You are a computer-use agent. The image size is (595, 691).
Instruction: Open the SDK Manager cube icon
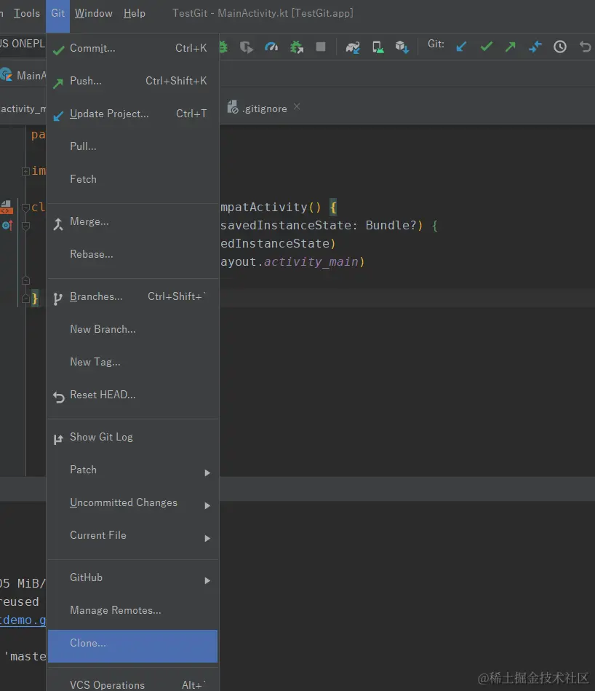(x=402, y=47)
